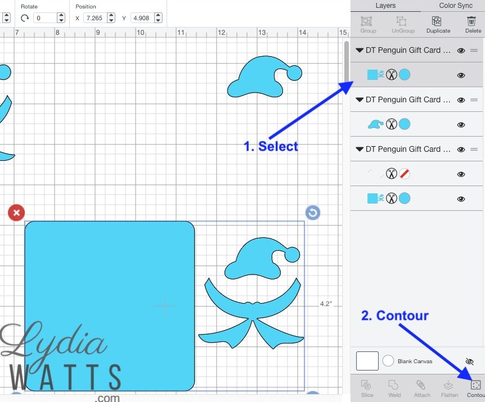
Task: Click the scissors cut icon in the highlighted layer row
Action: tap(391, 75)
